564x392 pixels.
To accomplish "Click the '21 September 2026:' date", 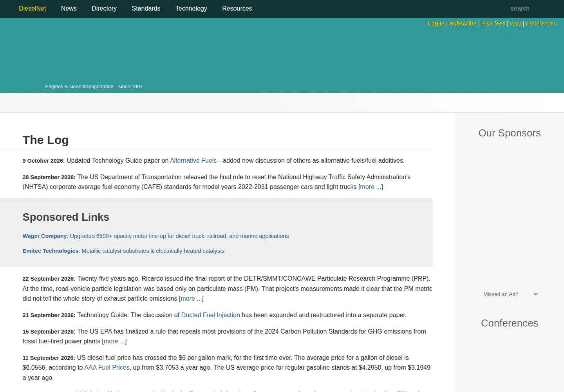I will 49,315.
